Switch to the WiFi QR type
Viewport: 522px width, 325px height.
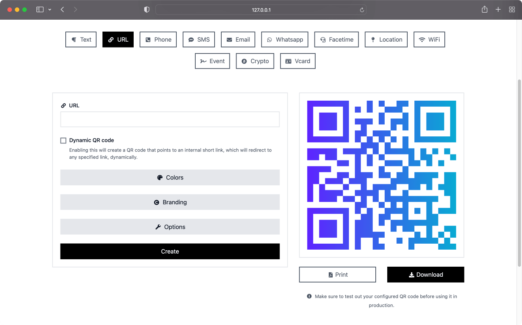(x=429, y=39)
